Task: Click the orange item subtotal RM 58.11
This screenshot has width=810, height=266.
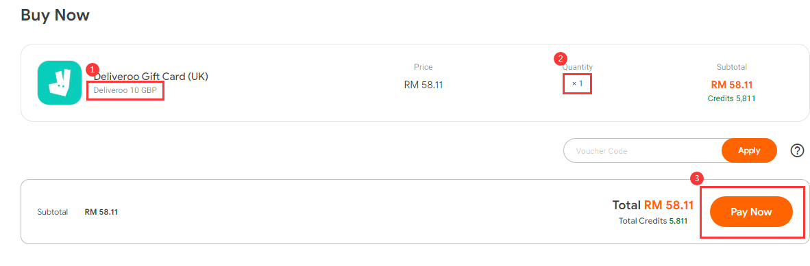Action: point(732,85)
